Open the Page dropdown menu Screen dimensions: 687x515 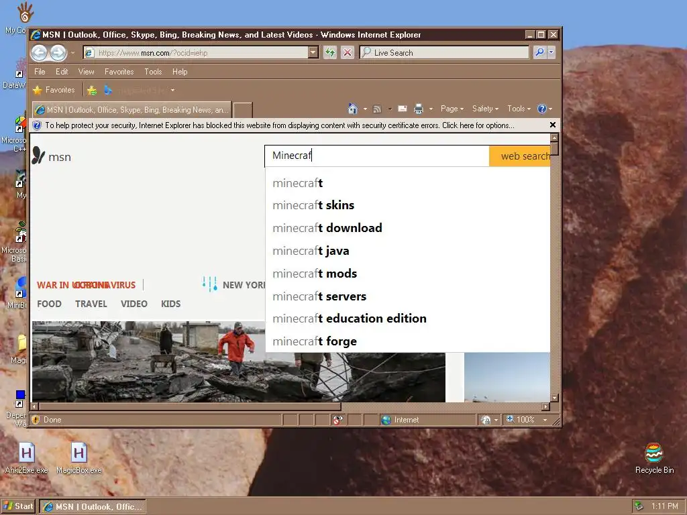pyautogui.click(x=452, y=109)
